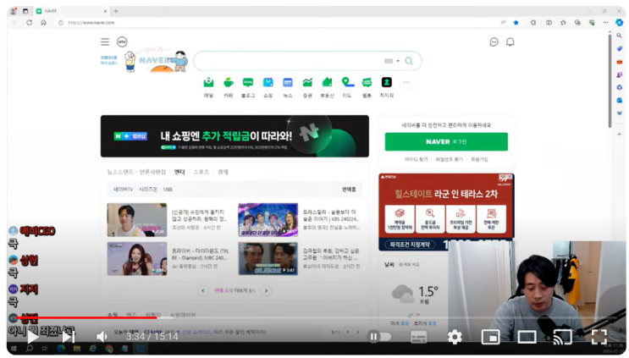Launch Chrome from the Windows taskbar

click(x=108, y=349)
